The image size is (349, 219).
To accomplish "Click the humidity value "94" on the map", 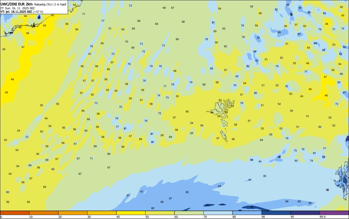I will 252,207.
